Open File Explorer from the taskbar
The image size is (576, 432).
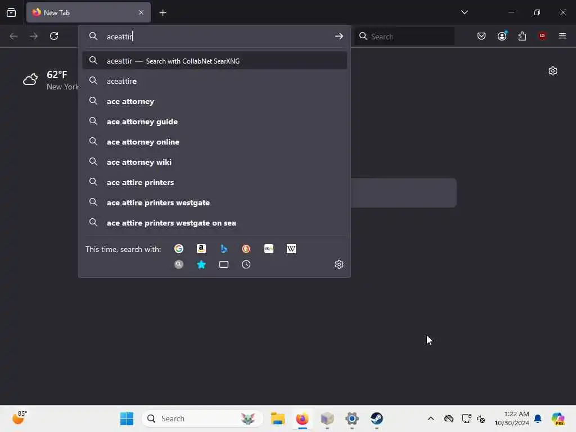278,418
